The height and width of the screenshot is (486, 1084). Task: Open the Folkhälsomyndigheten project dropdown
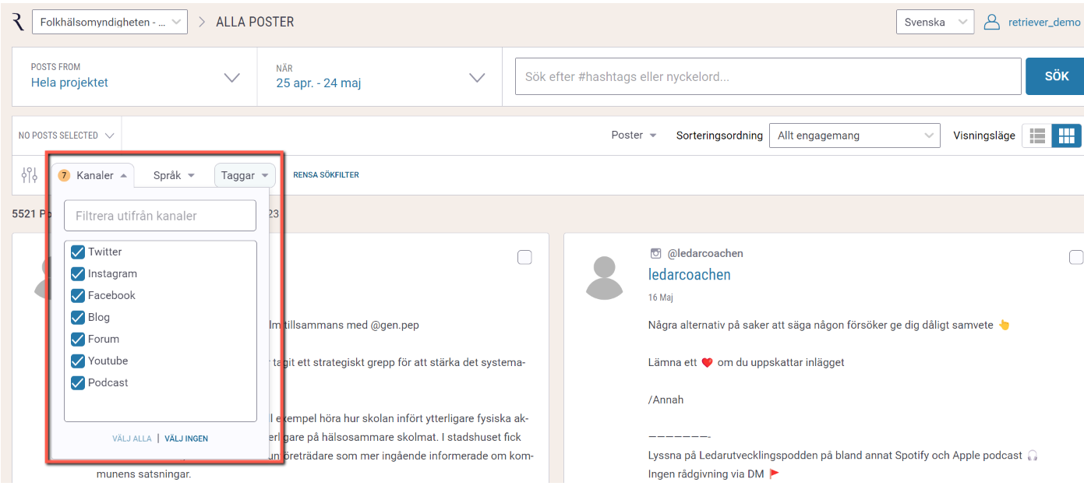110,22
